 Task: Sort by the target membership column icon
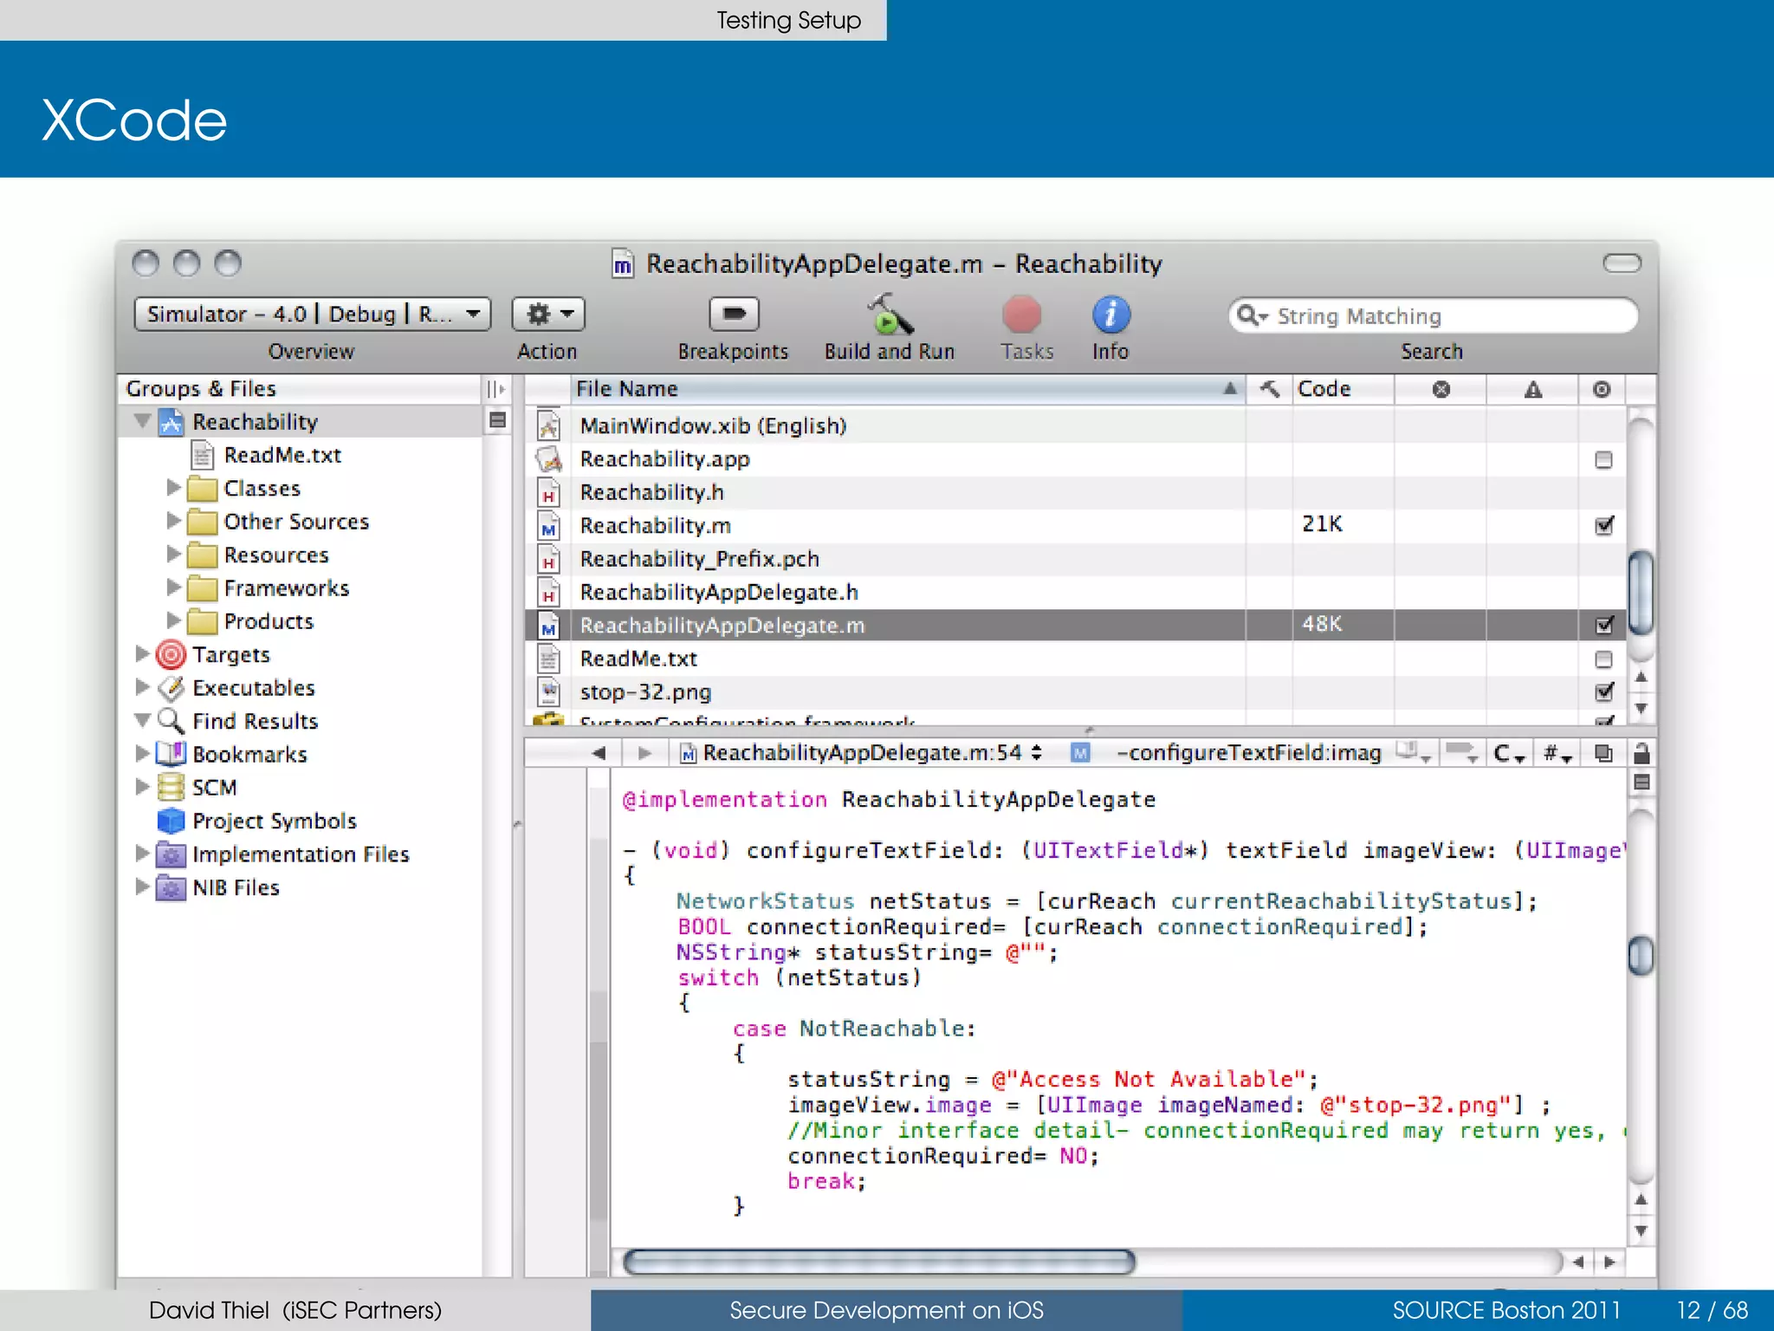point(1602,389)
